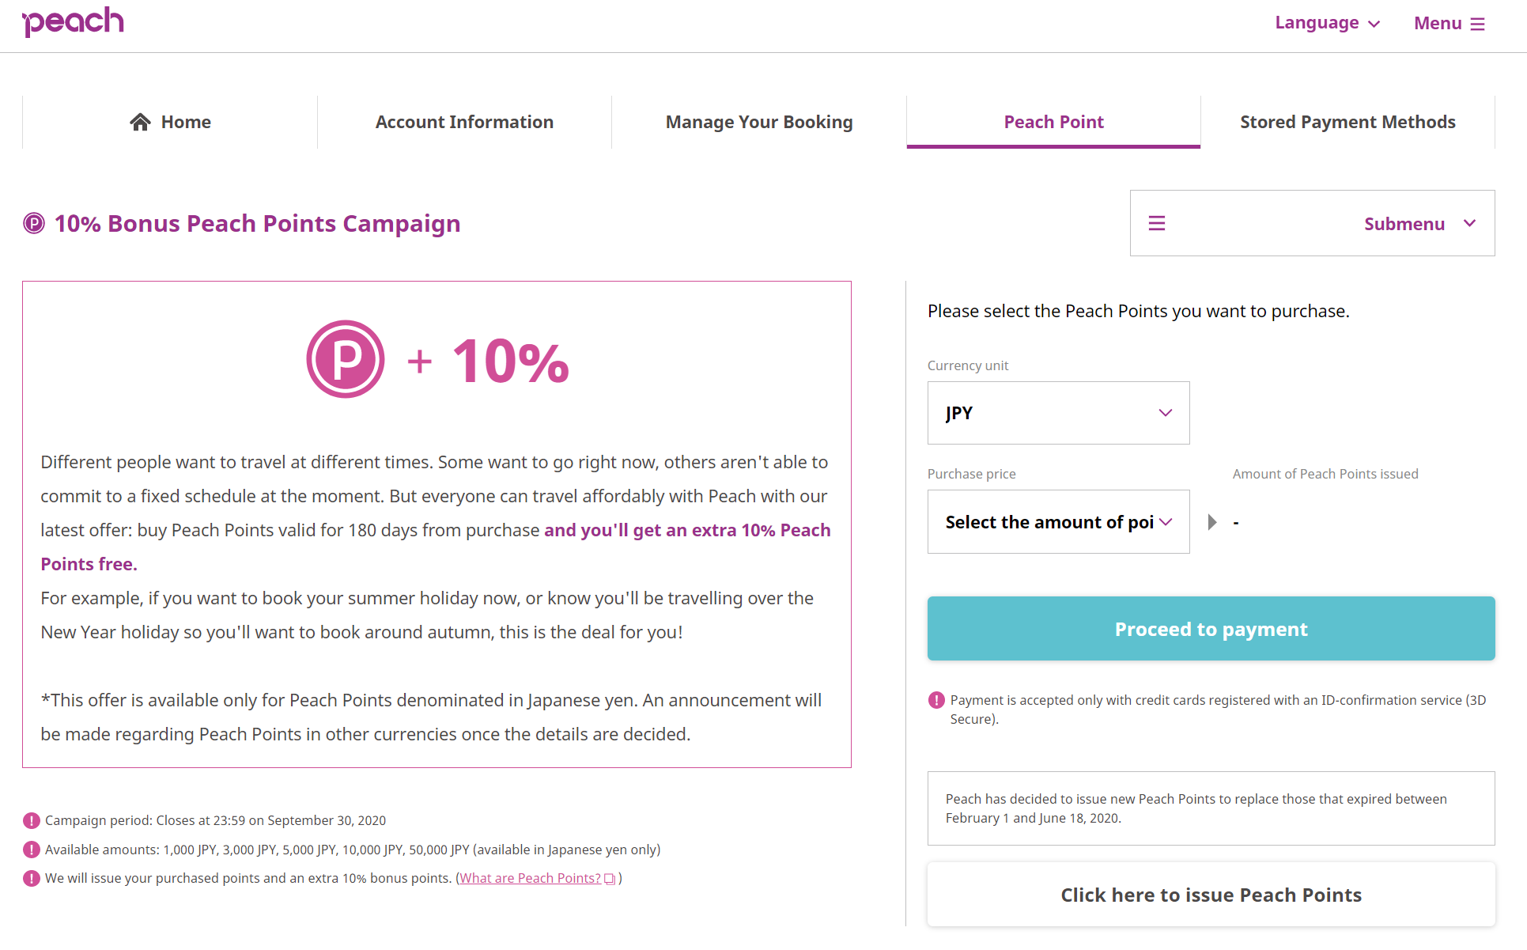Expand the Submenu dropdown

coord(1313,223)
